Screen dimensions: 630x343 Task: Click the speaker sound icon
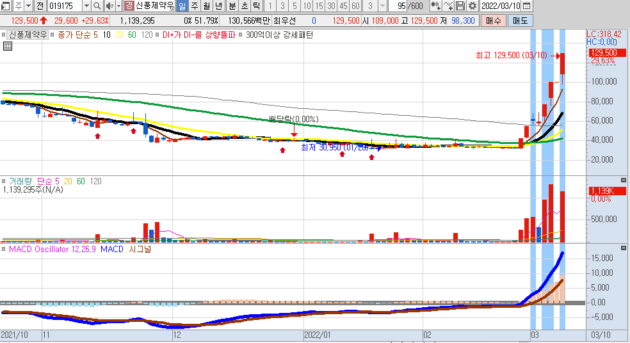point(109,6)
